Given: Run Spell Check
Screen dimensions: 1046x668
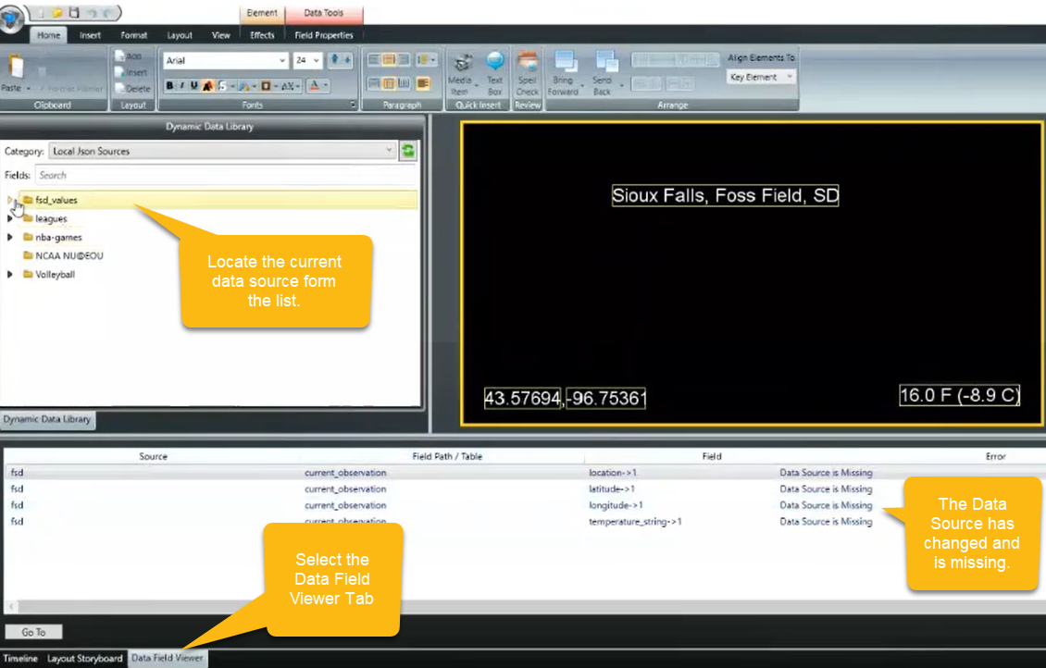Looking at the screenshot, I should (x=527, y=67).
